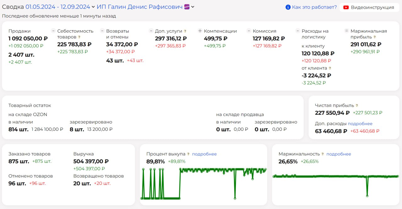Click the Доп. услуги value 297 316,12 ₽
The width and height of the screenshot is (402, 209).
(171, 38)
